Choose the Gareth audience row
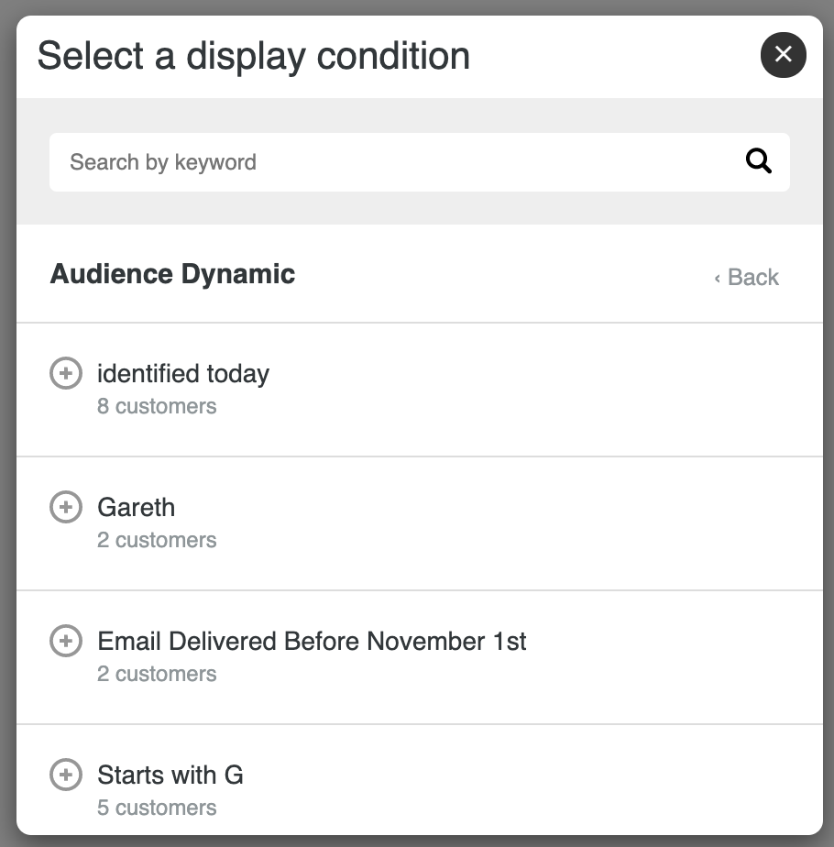This screenshot has height=847, width=834. [x=419, y=523]
